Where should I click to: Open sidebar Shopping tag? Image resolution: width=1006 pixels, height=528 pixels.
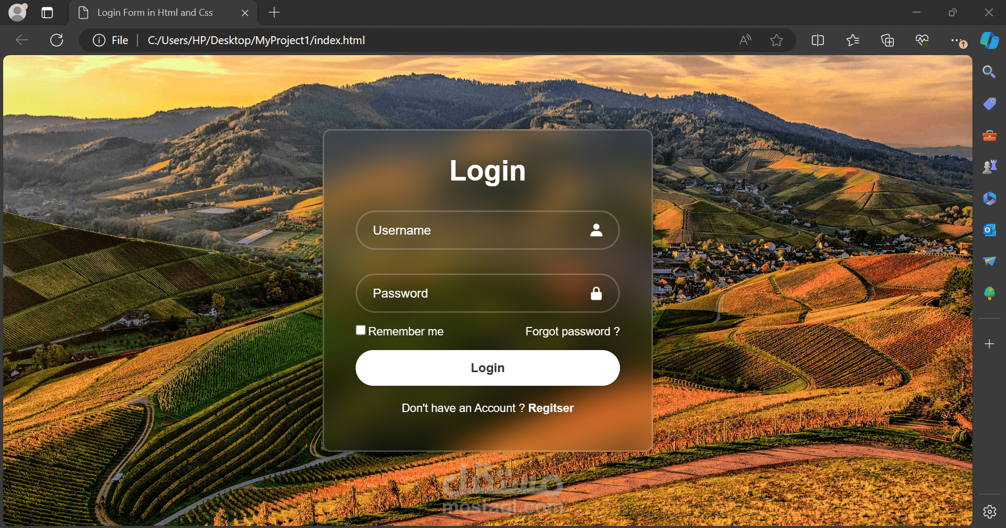click(x=989, y=103)
